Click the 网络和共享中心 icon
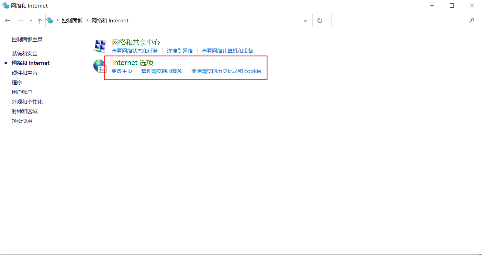The height and width of the screenshot is (255, 482). pyautogui.click(x=100, y=46)
